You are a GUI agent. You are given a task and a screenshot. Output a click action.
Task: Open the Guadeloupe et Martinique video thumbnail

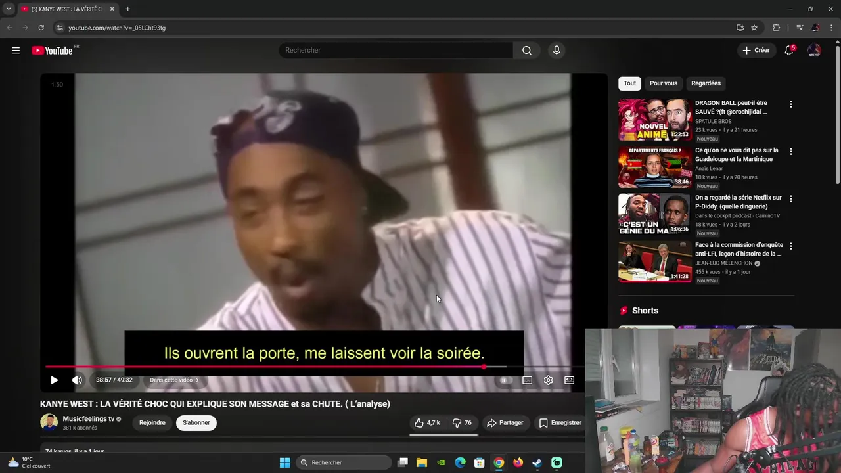pyautogui.click(x=654, y=167)
